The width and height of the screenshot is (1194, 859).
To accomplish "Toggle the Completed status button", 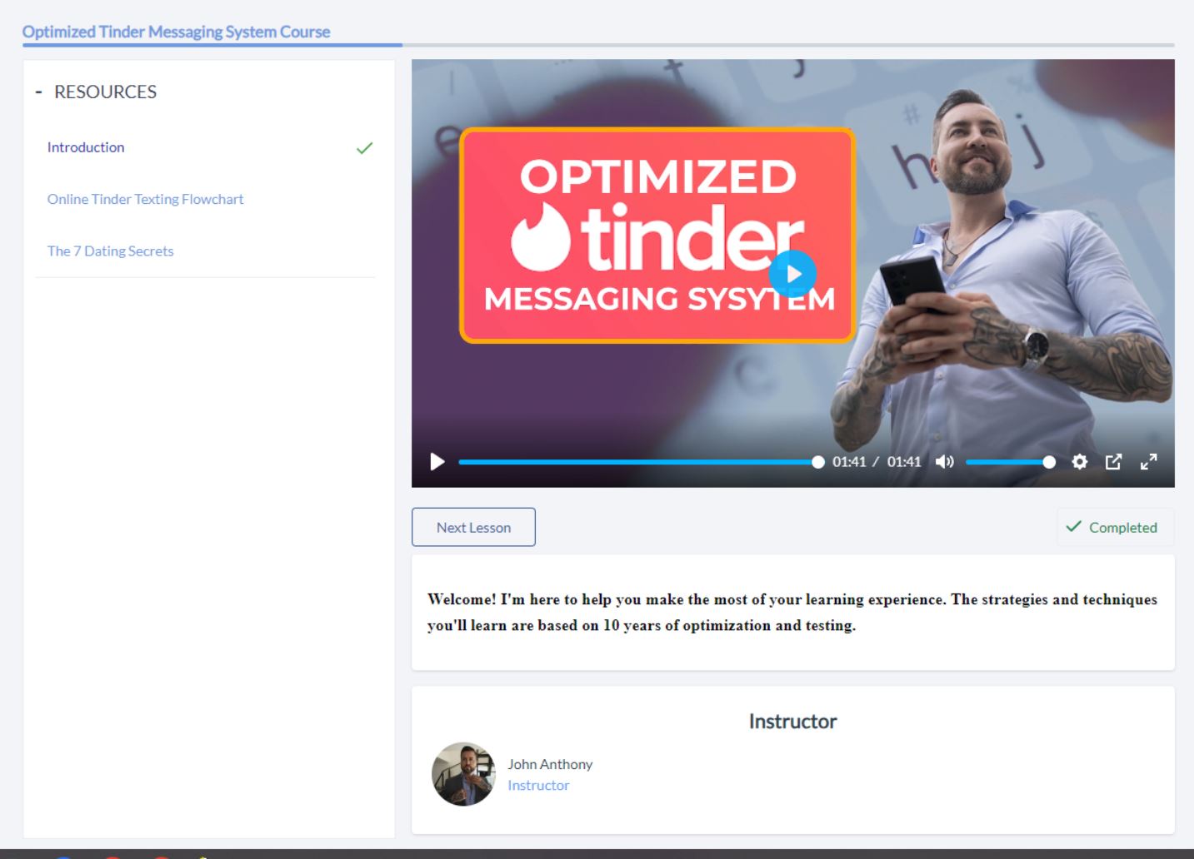I will click(1115, 527).
